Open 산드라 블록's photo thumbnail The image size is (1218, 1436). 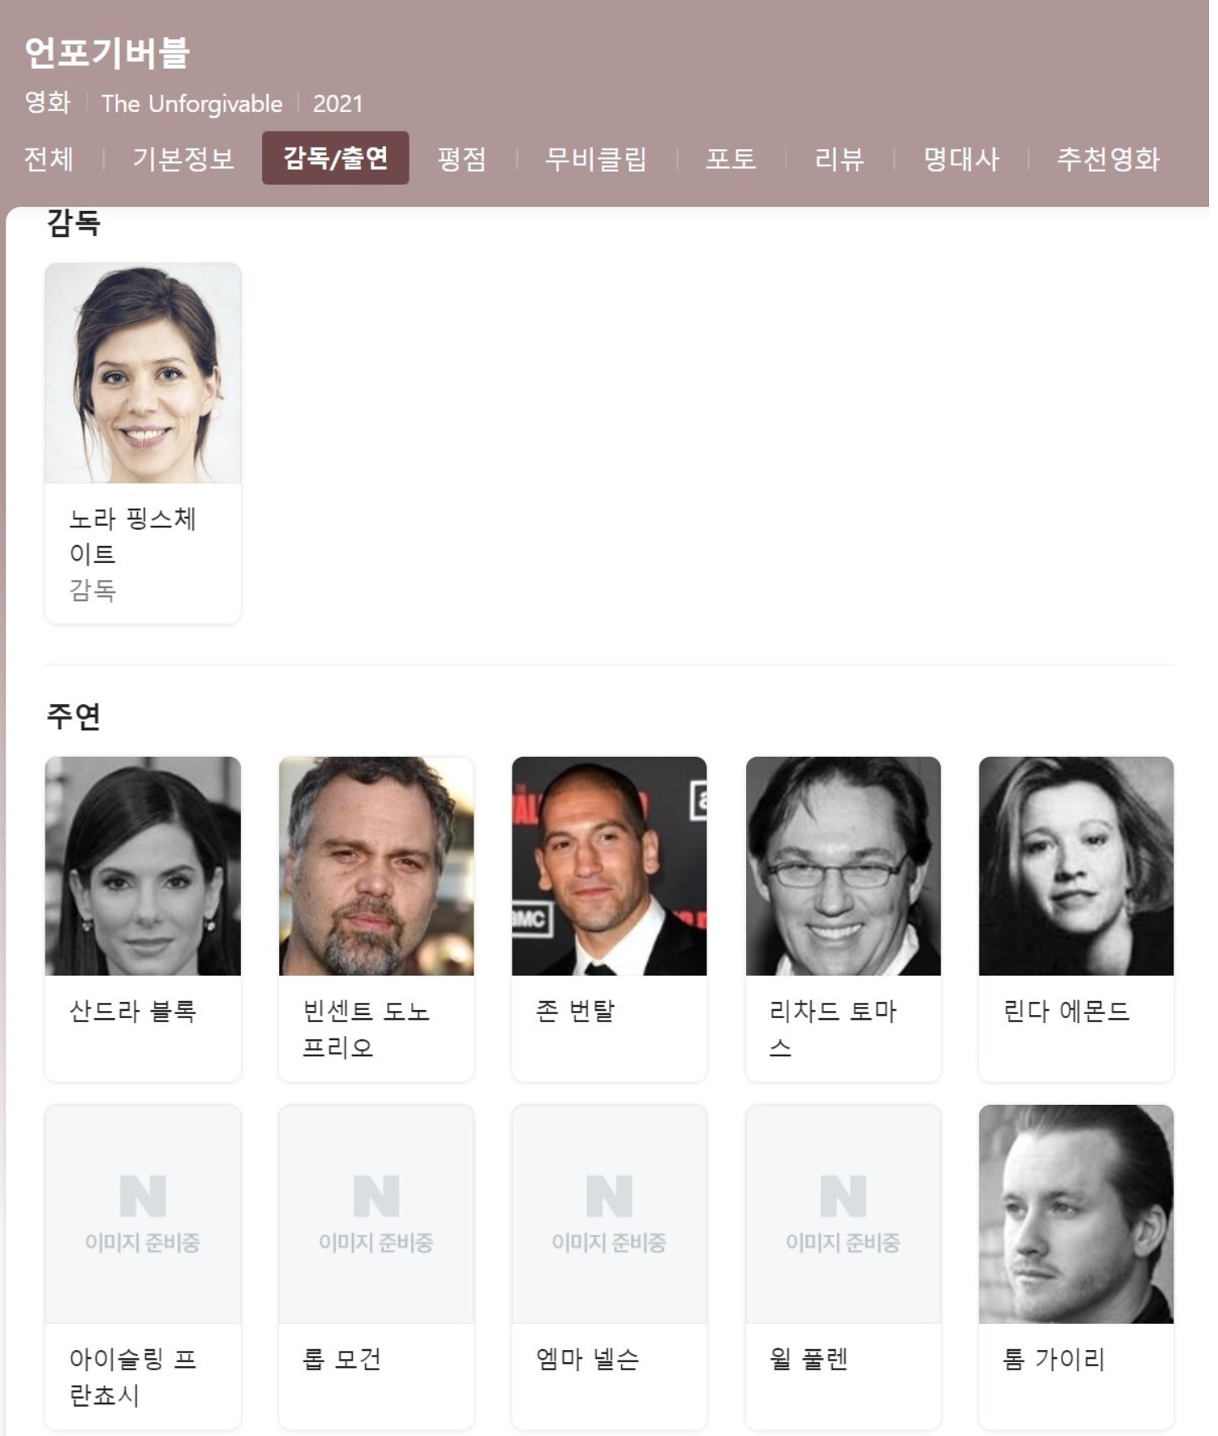pyautogui.click(x=143, y=866)
